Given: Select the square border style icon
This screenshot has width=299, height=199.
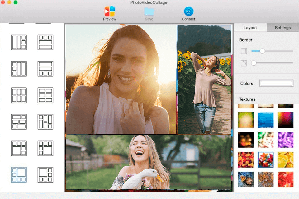Looking at the screenshot, I should coord(244,51).
